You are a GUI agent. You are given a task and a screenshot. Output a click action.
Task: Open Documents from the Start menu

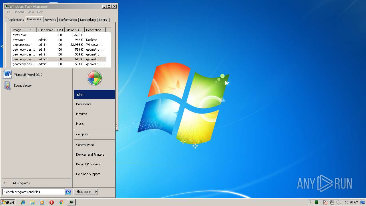pyautogui.click(x=94, y=104)
